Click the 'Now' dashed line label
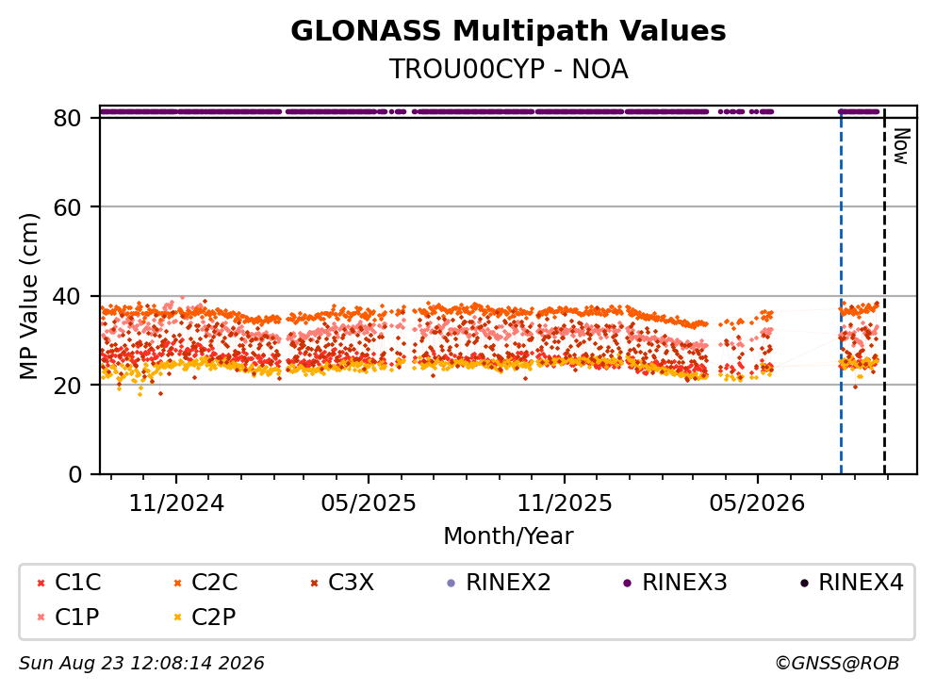 click(901, 146)
